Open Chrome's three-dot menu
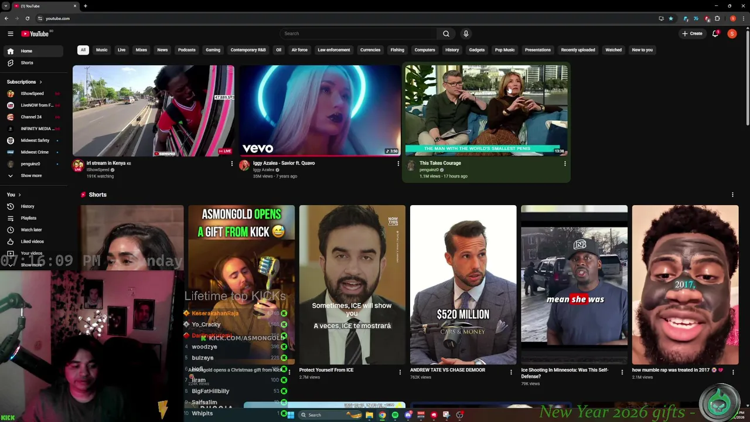Image resolution: width=750 pixels, height=422 pixels. pyautogui.click(x=743, y=18)
